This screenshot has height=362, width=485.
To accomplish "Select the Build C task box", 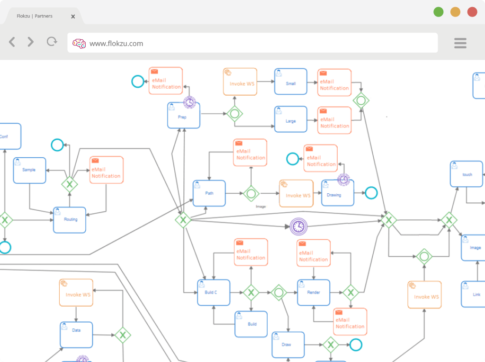I will [x=214, y=293].
